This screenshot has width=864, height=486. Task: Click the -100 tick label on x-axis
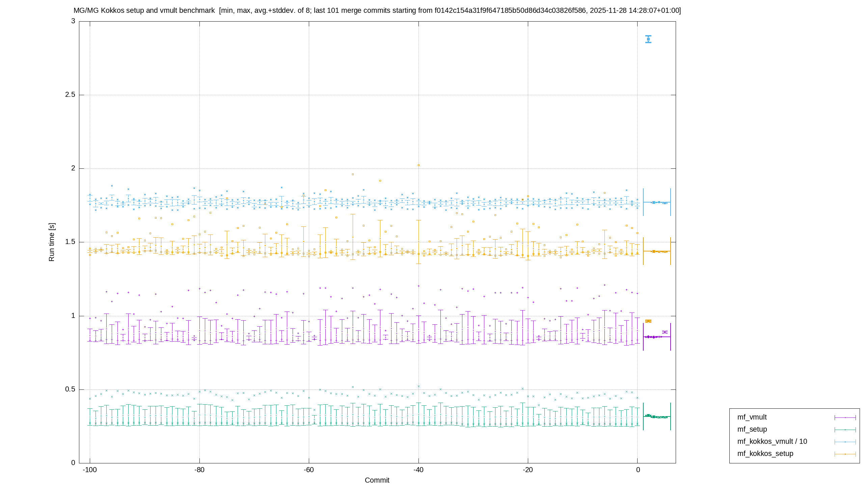90,470
